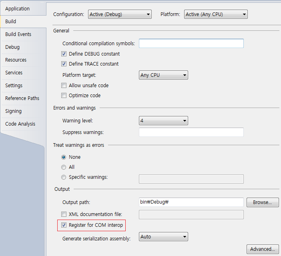Switch to the Settings tab
Viewport: 281px width, 256px height.
(x=23, y=86)
